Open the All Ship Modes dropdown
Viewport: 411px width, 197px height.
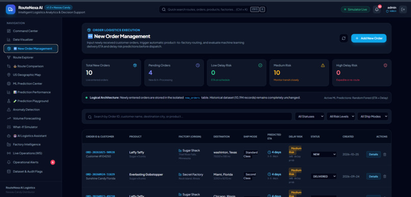point(373,117)
